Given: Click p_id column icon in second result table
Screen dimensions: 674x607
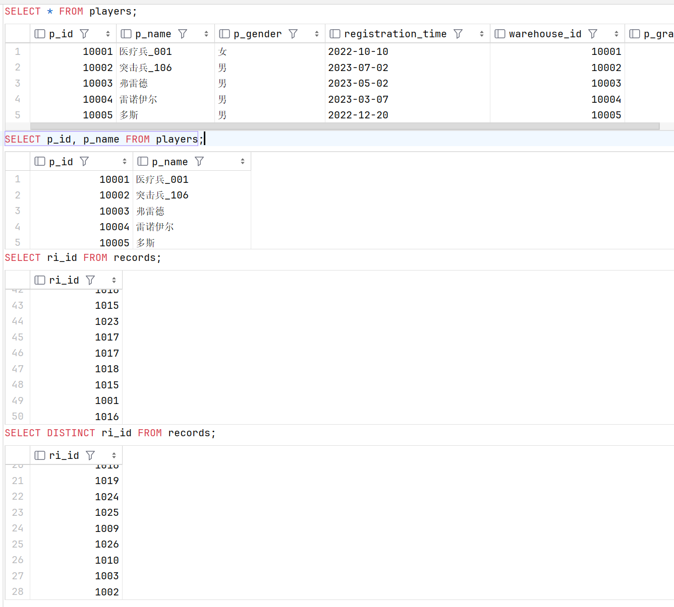Looking at the screenshot, I should click(40, 161).
